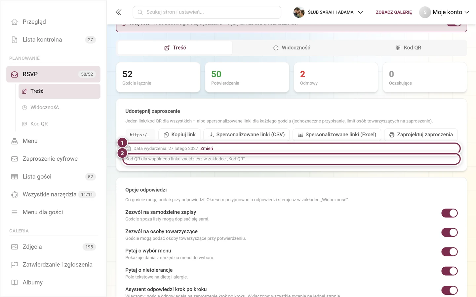Viewport: 476px width, 297px height.
Task: Open Zdjęcia photo icon in Galeria
Action: coord(15,247)
